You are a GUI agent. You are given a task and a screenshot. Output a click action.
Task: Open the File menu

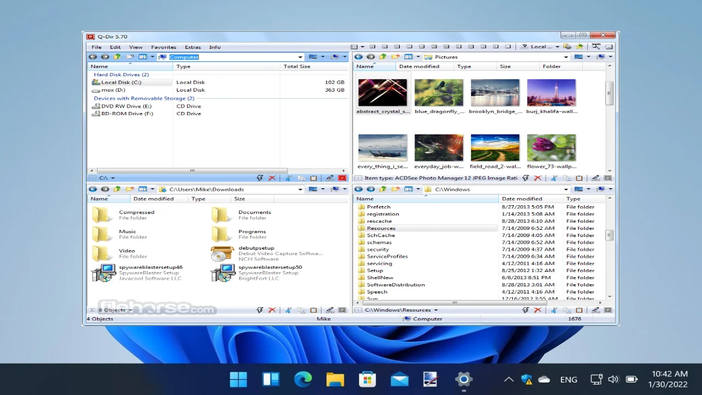[97, 47]
